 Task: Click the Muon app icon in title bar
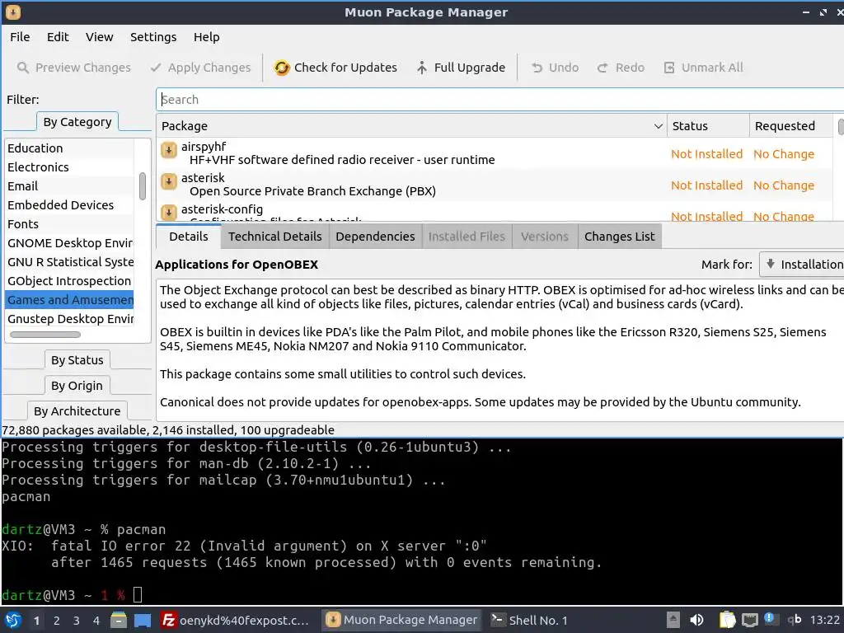[13, 12]
